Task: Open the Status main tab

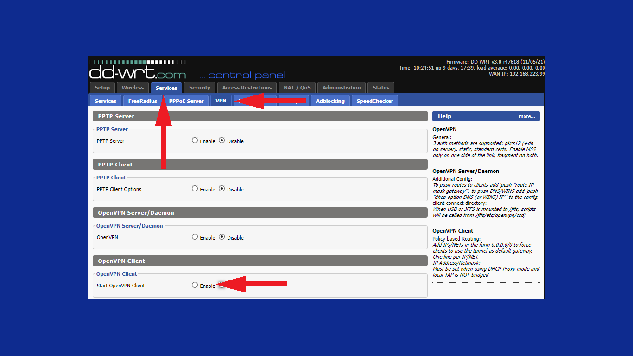Action: pos(381,88)
